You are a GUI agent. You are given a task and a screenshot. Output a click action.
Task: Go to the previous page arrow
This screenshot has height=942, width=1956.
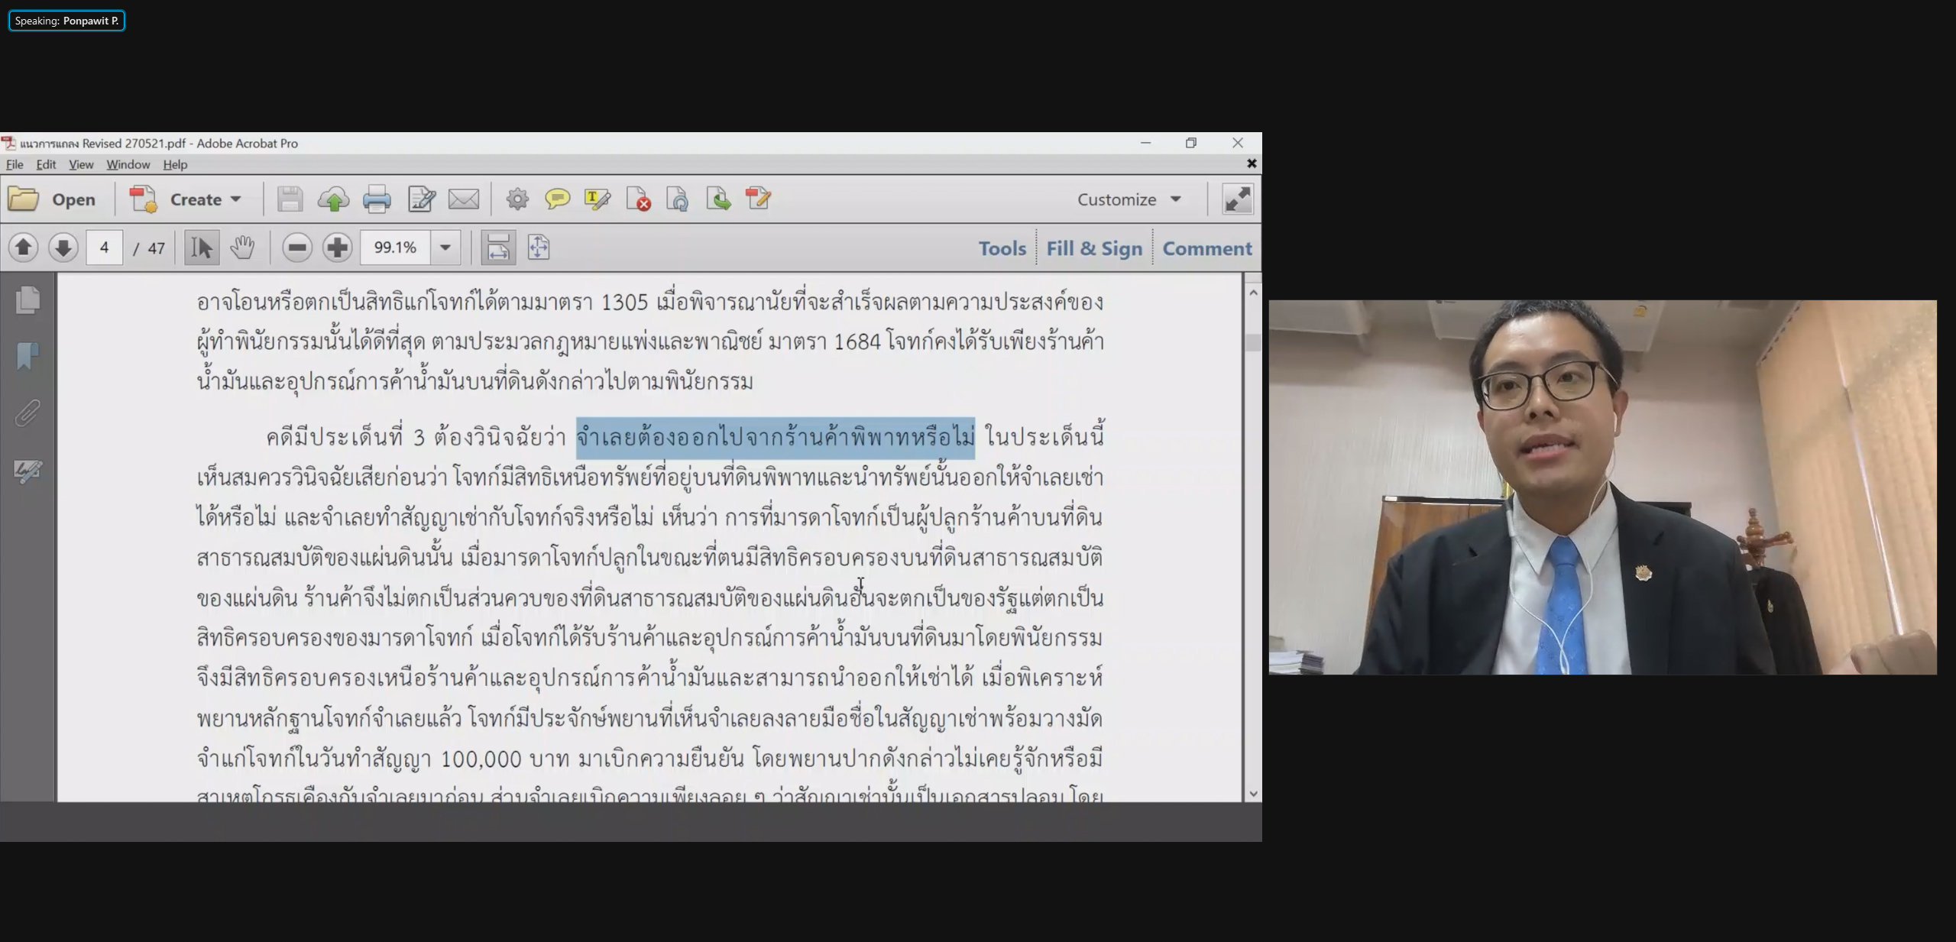[x=24, y=248]
